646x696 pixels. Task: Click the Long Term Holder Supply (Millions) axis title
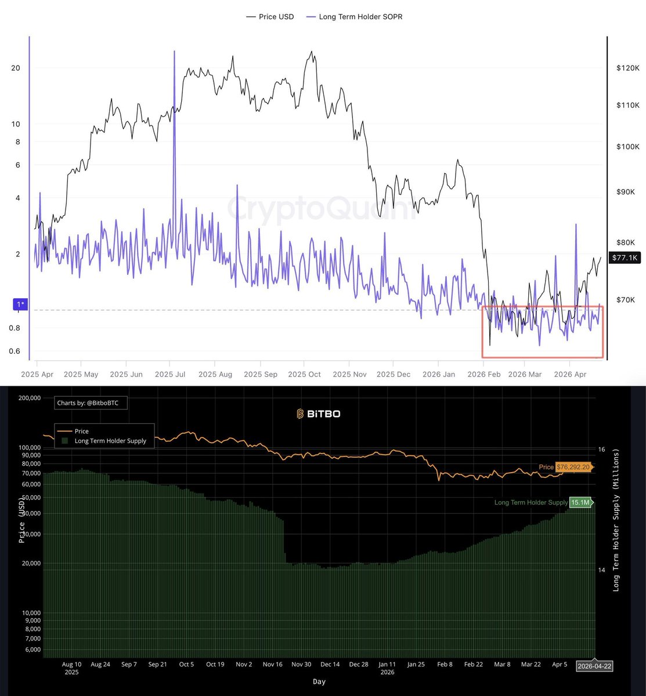[x=616, y=520]
